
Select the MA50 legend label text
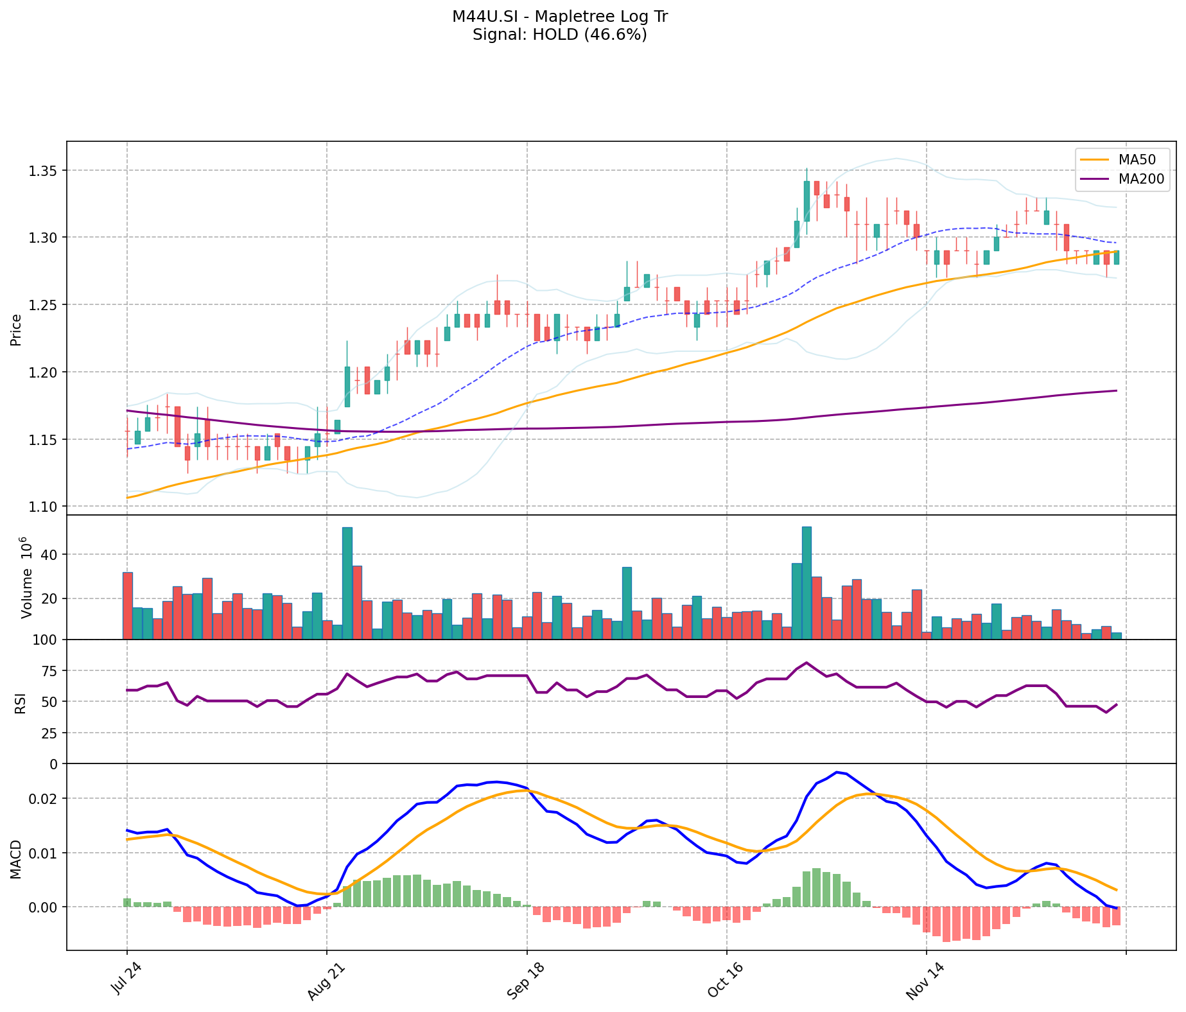[1137, 160]
